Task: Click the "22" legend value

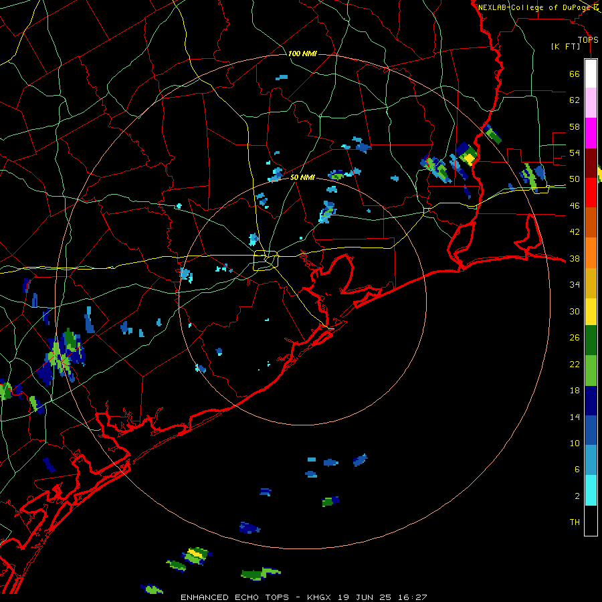Action: [x=575, y=365]
